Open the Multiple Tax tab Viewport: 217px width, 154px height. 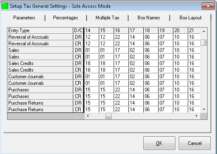[107, 18]
